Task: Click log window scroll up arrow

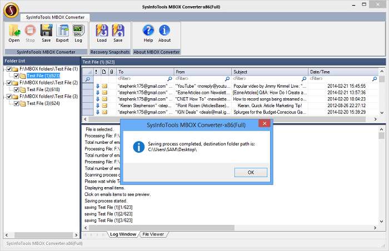Action: pyautogui.click(x=382, y=129)
